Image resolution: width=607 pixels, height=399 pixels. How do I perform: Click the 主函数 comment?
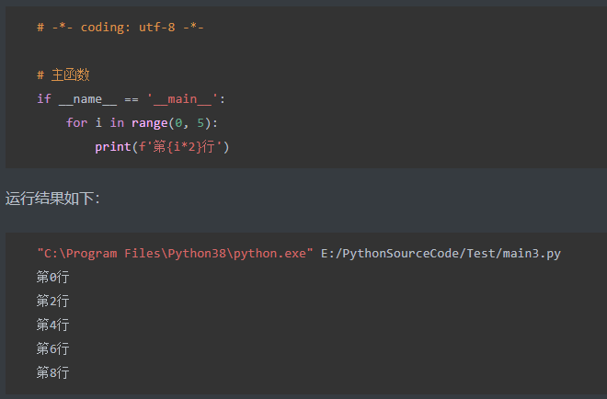click(x=63, y=74)
